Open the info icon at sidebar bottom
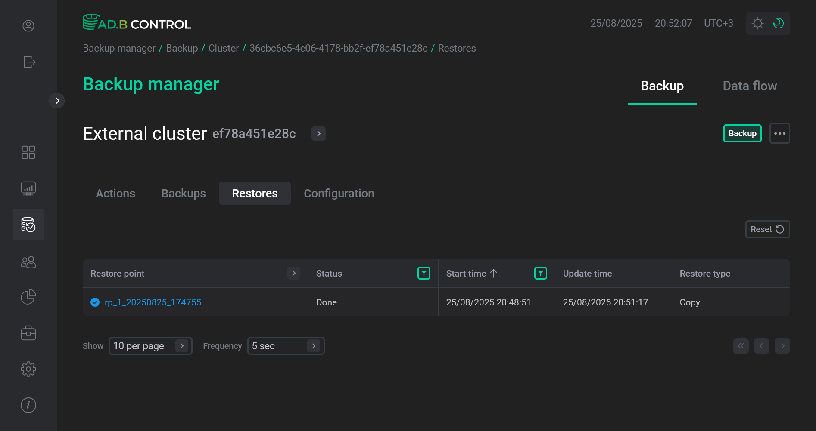Screen dimensions: 816x431 click(28, 405)
